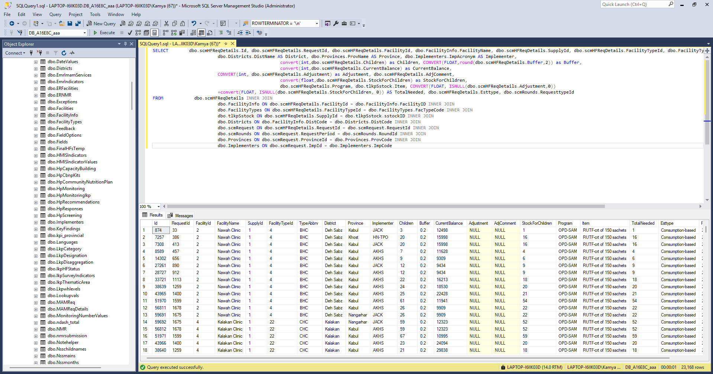
Task: Click the Save All toolbar icon
Action: coord(78,23)
